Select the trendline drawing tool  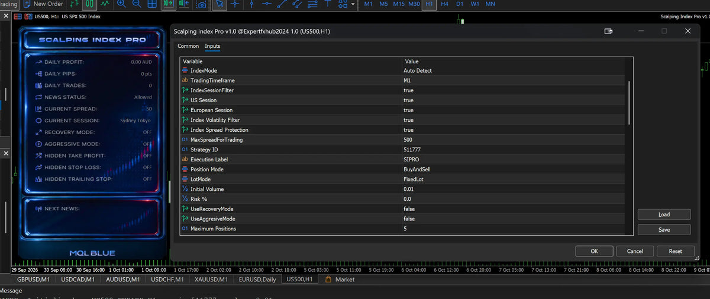click(x=282, y=4)
